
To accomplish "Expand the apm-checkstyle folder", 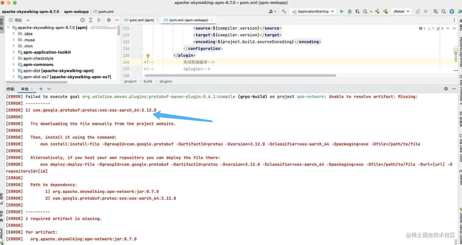I will [14, 58].
